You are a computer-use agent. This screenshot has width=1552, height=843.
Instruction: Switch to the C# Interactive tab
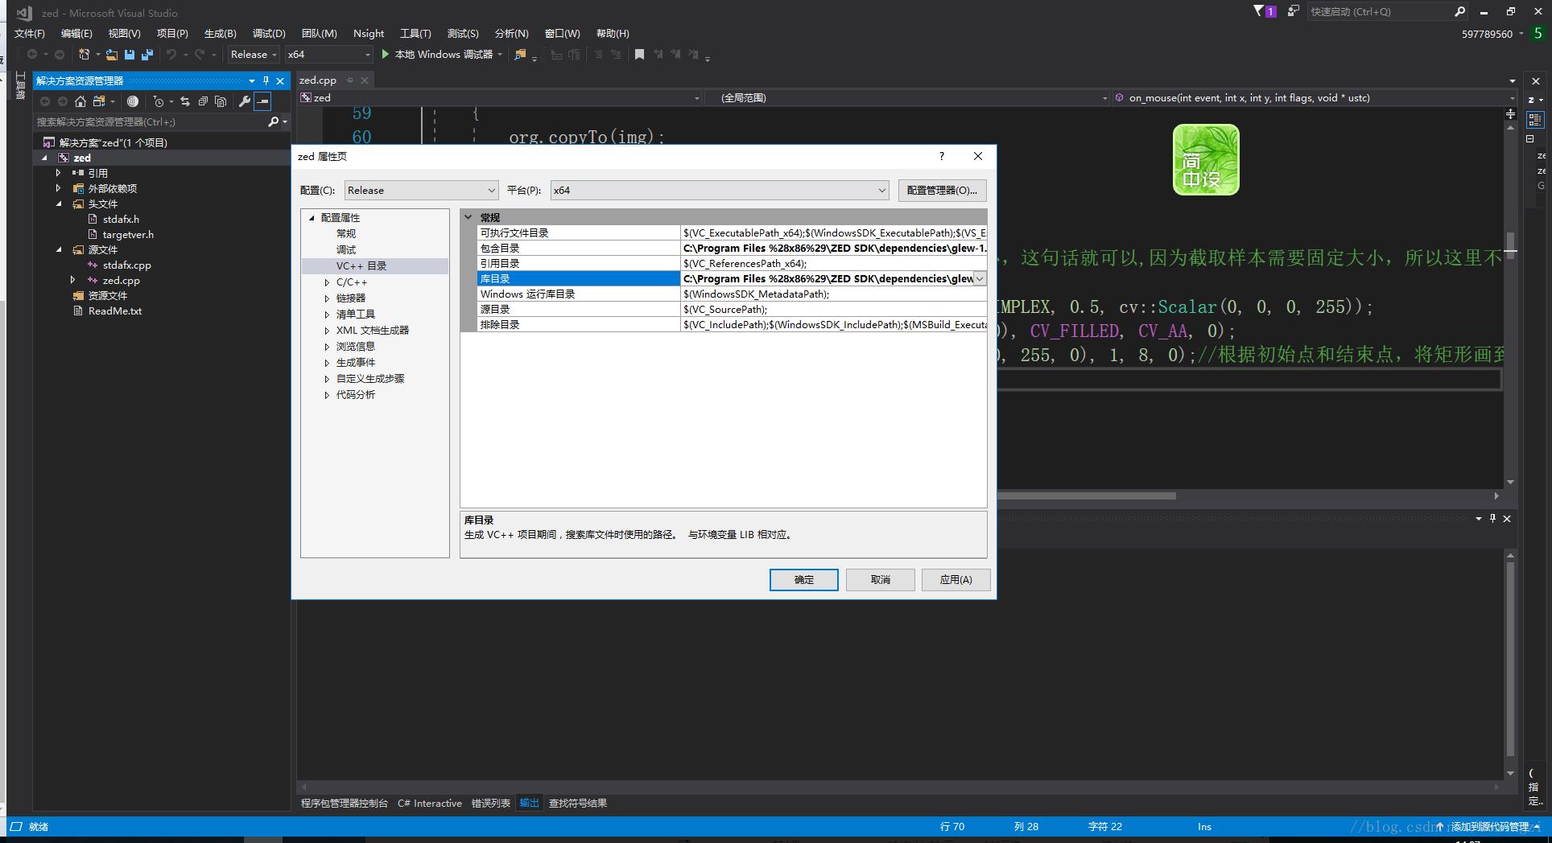[430, 804]
